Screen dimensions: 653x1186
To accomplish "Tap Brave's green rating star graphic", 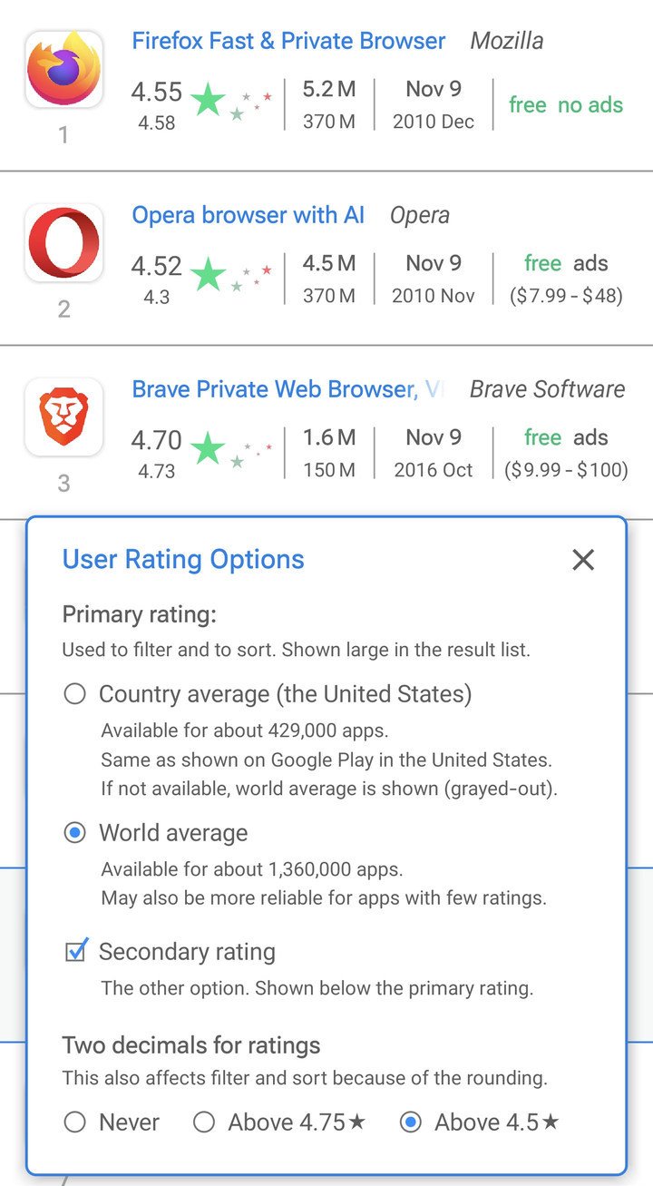I will 209,448.
